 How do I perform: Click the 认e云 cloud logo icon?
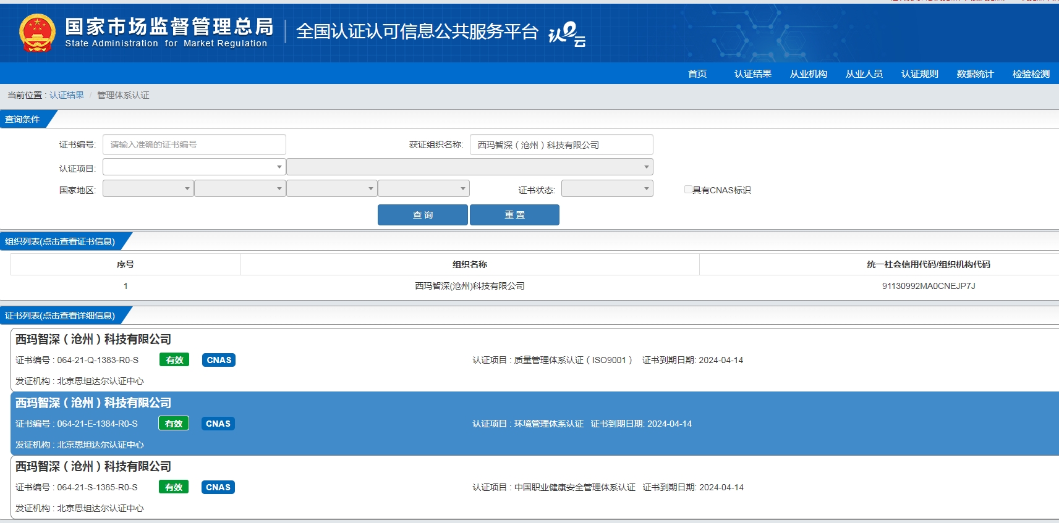tap(566, 34)
